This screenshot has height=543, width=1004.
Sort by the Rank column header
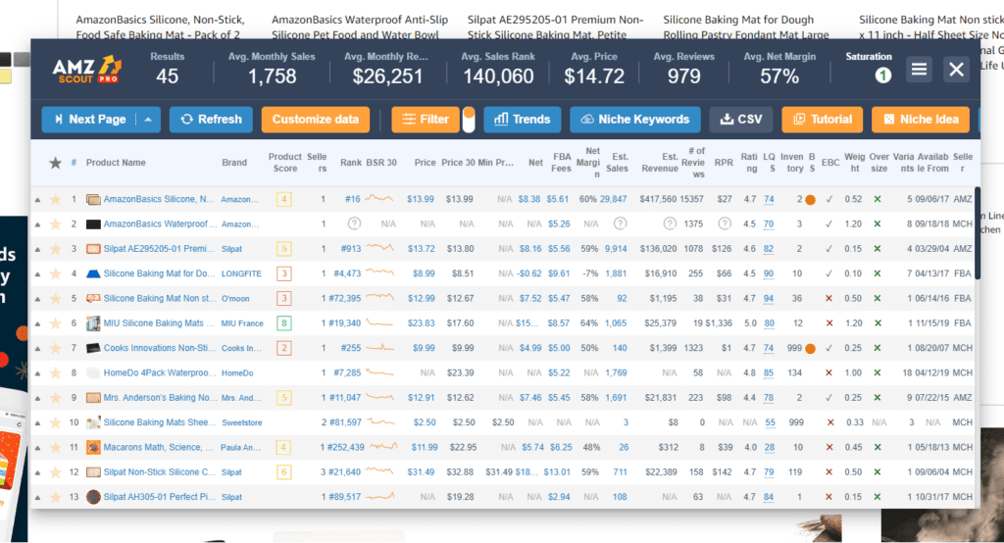(x=351, y=163)
